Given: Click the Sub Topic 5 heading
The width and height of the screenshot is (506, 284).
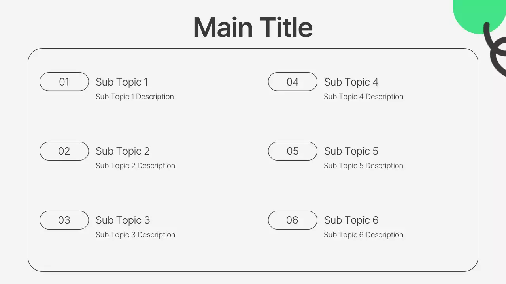Looking at the screenshot, I should (x=351, y=151).
